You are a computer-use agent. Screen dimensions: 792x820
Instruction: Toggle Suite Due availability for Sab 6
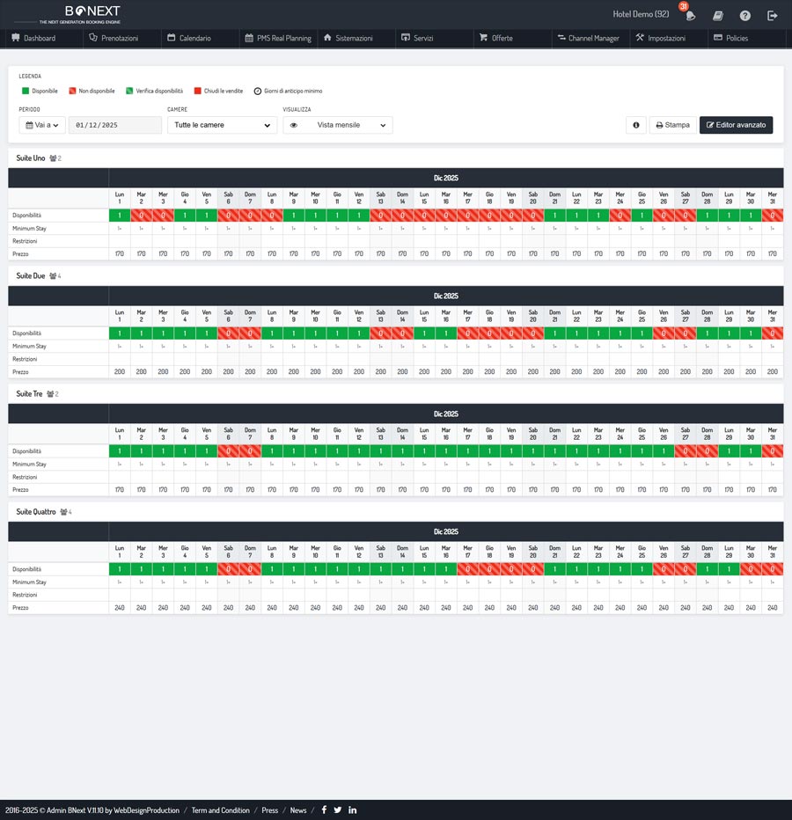[x=229, y=333]
